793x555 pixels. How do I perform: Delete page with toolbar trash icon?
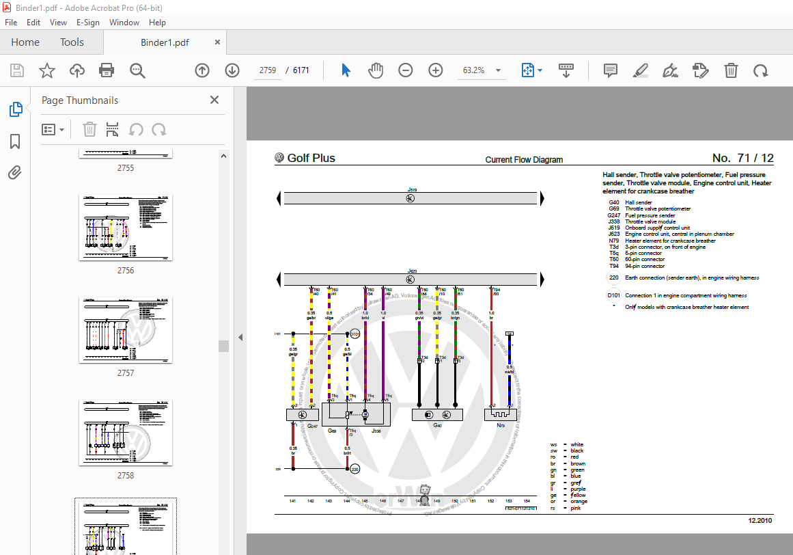(731, 70)
